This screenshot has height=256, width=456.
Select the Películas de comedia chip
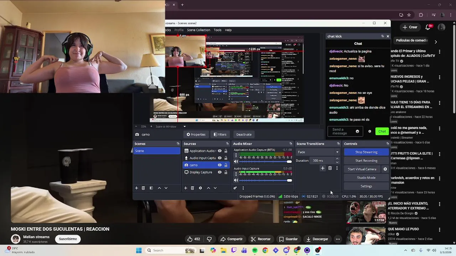click(x=411, y=41)
